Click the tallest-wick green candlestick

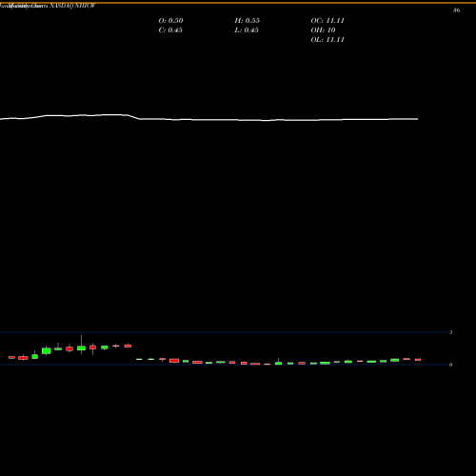tap(81, 348)
